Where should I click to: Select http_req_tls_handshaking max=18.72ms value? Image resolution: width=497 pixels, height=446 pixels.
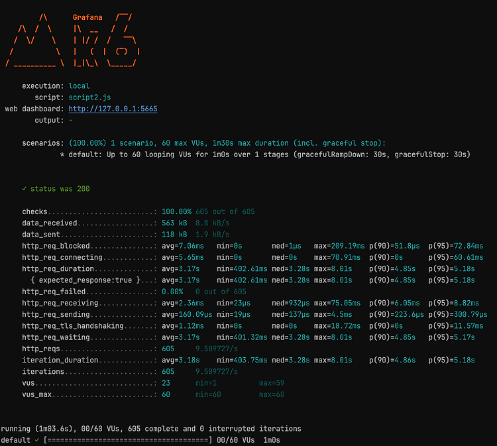coord(337,326)
